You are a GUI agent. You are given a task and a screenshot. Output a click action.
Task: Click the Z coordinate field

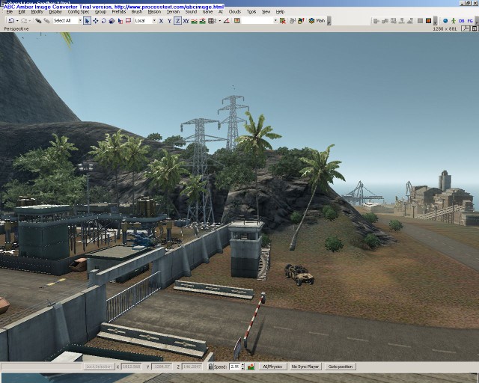coord(192,367)
